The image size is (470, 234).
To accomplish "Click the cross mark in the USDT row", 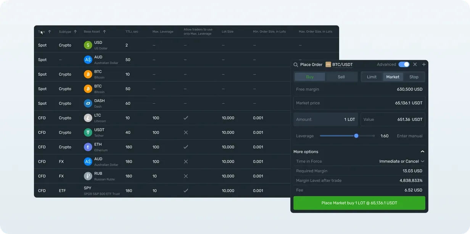I will pyautogui.click(x=186, y=132).
